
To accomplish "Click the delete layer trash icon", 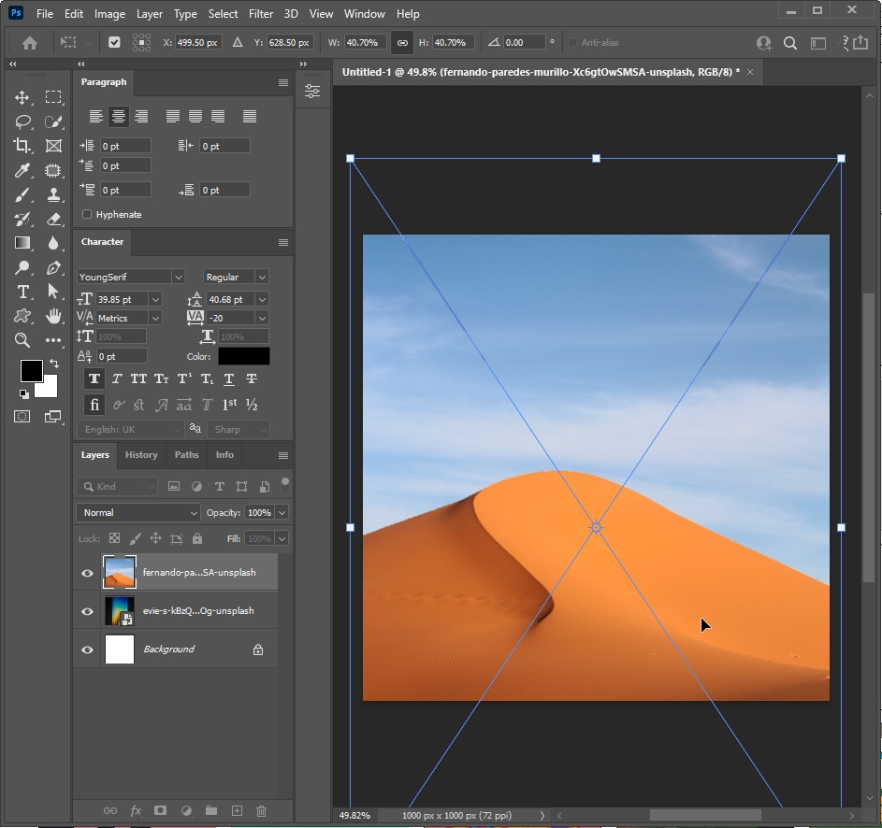I will [261, 810].
